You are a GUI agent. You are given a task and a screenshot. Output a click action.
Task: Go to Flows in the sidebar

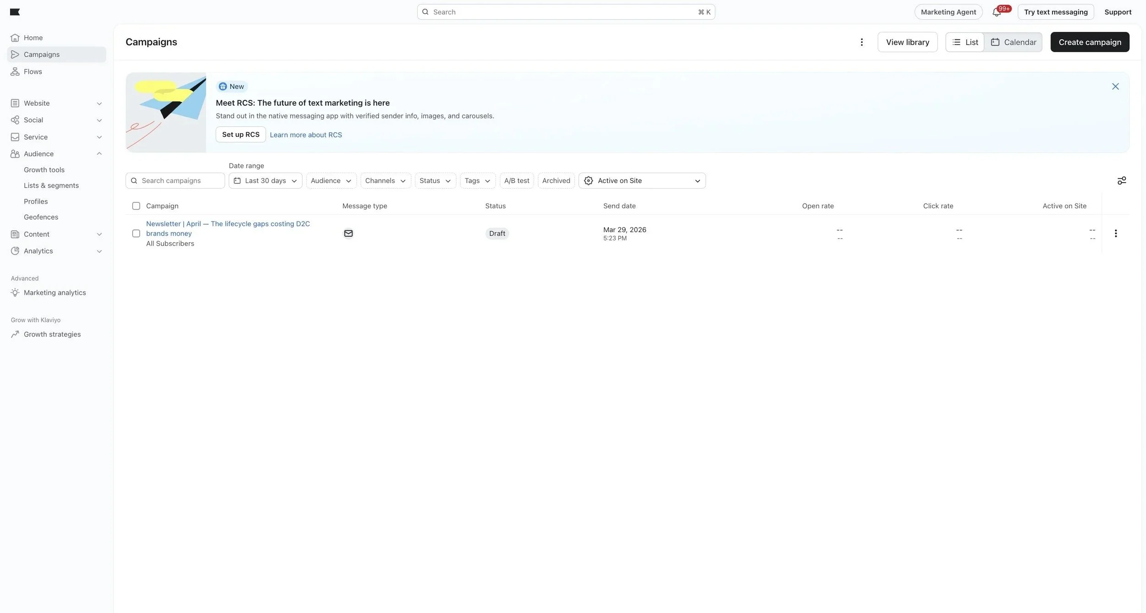point(33,71)
